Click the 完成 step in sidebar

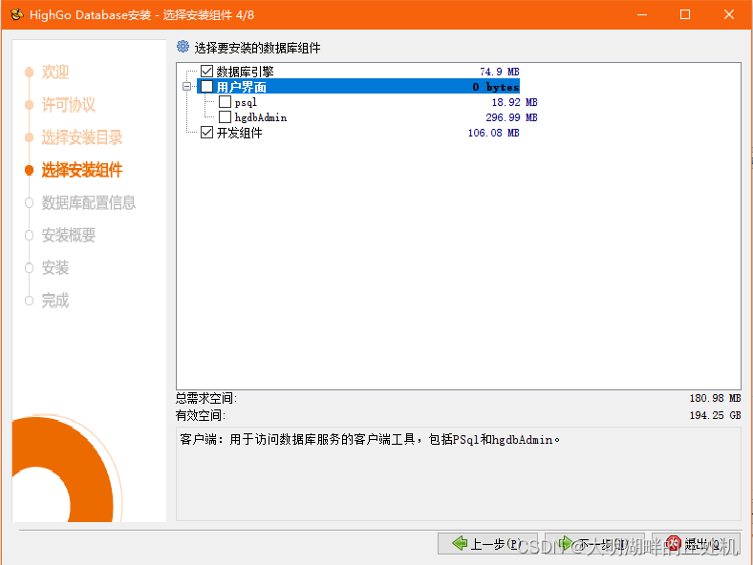(x=54, y=301)
